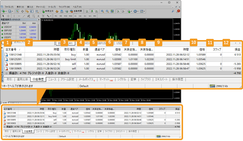Image resolution: width=243 pixels, height=141 pixels.
Task: Expand the periods clock dropdown arrow
Action: point(138,11)
